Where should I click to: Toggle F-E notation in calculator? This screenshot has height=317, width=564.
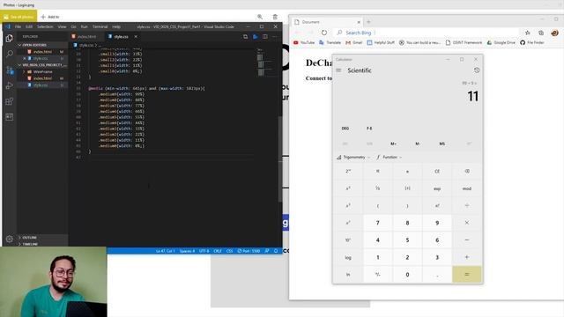pos(369,129)
